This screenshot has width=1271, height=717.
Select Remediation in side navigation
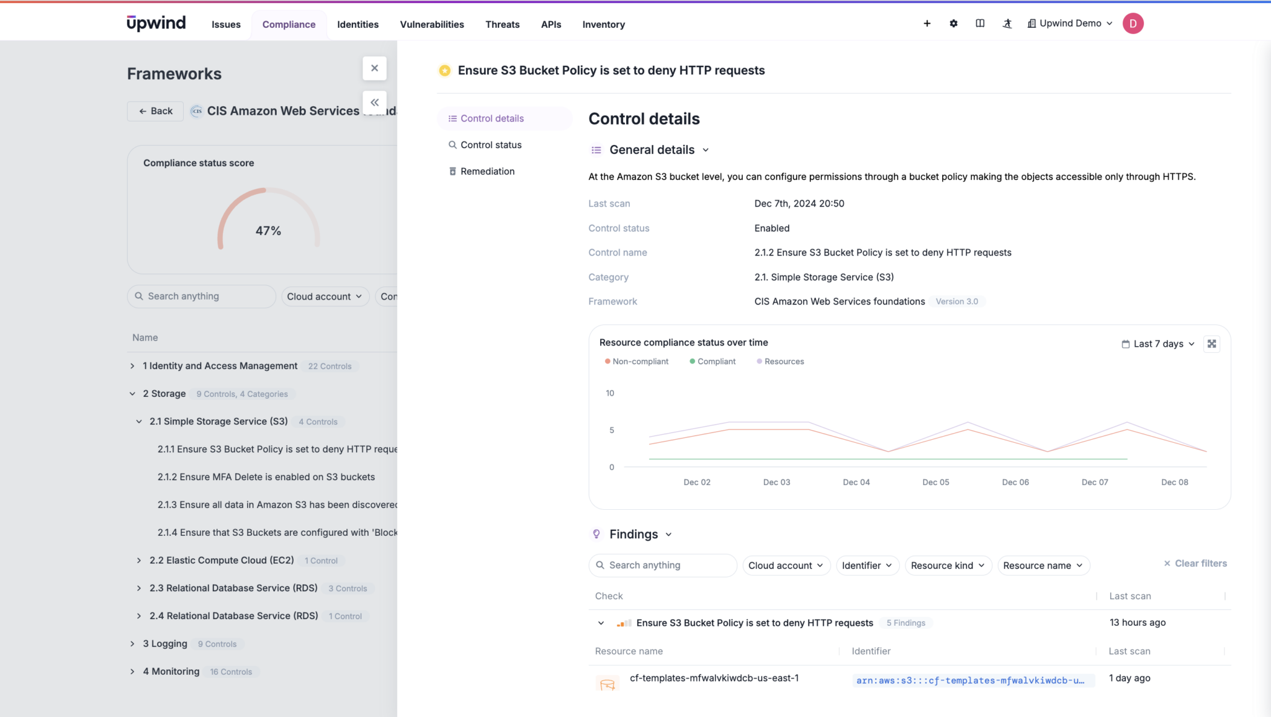[x=487, y=171]
